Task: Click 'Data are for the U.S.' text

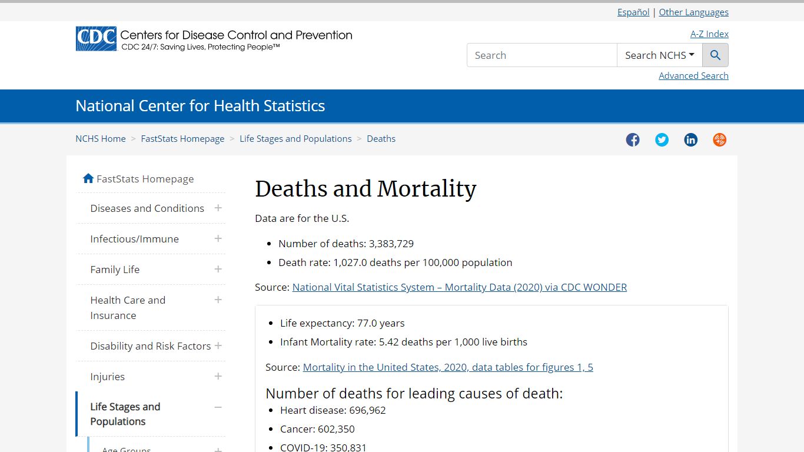Action: 302,218
